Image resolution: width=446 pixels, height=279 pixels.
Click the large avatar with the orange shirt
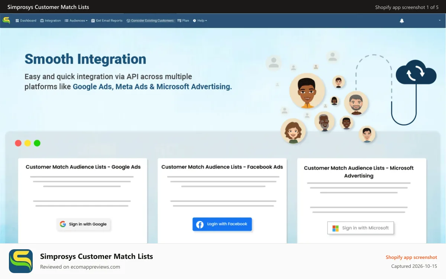pyautogui.click(x=307, y=91)
